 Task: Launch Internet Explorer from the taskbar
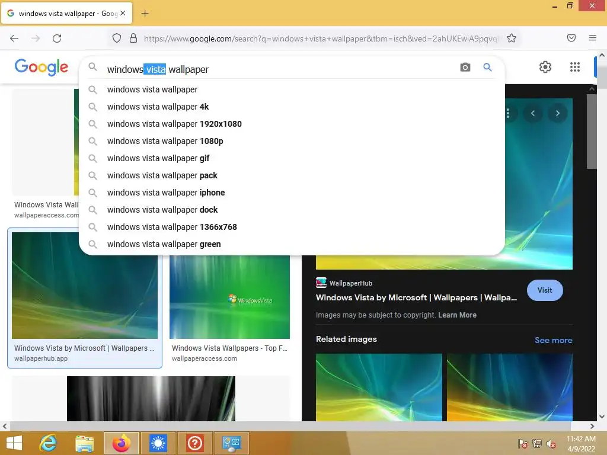tap(49, 443)
